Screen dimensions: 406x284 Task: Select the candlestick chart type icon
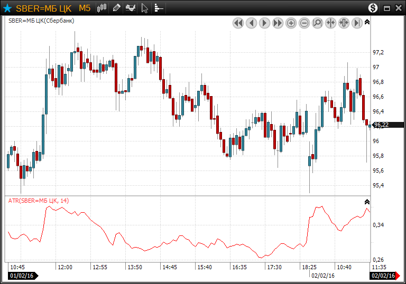103,8
